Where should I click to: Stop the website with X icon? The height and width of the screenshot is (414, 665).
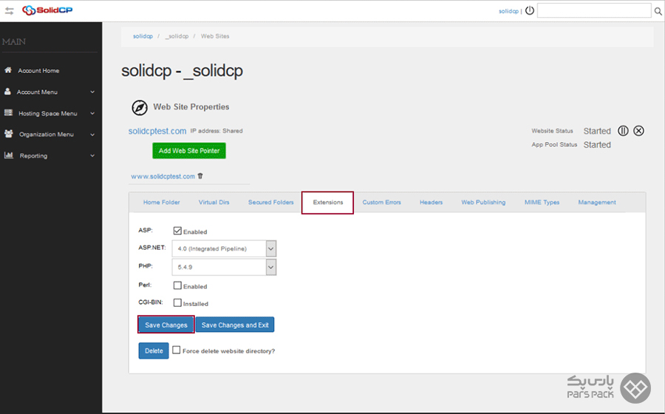tap(639, 131)
